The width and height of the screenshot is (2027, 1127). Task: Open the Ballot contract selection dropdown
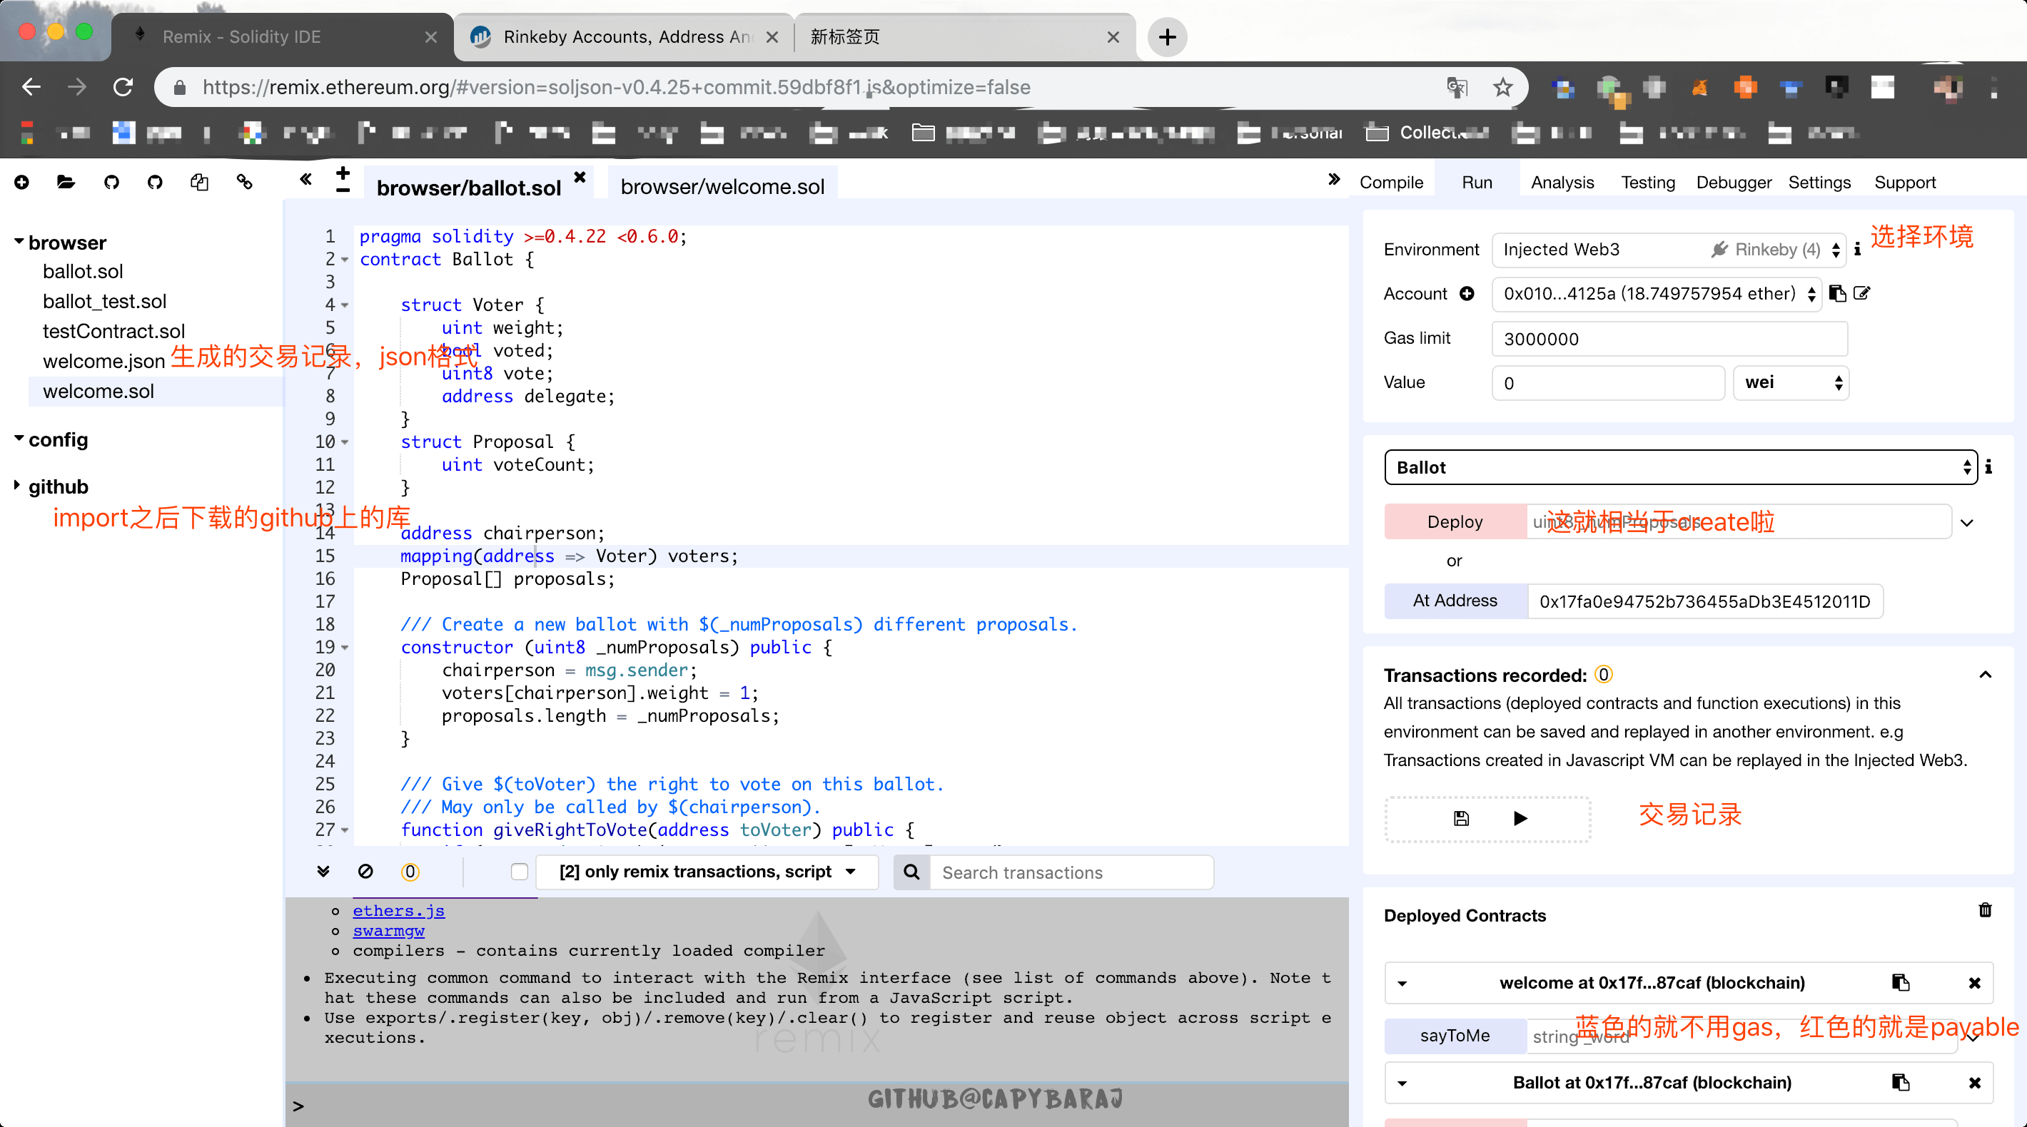1681,467
